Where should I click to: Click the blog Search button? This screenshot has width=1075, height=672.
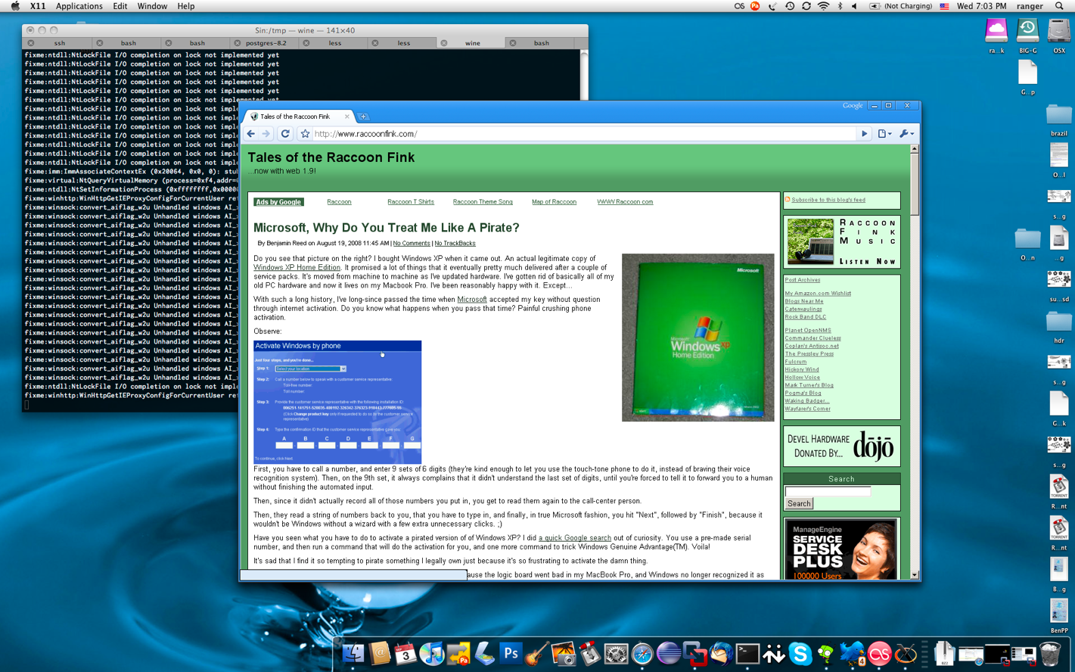pyautogui.click(x=799, y=503)
